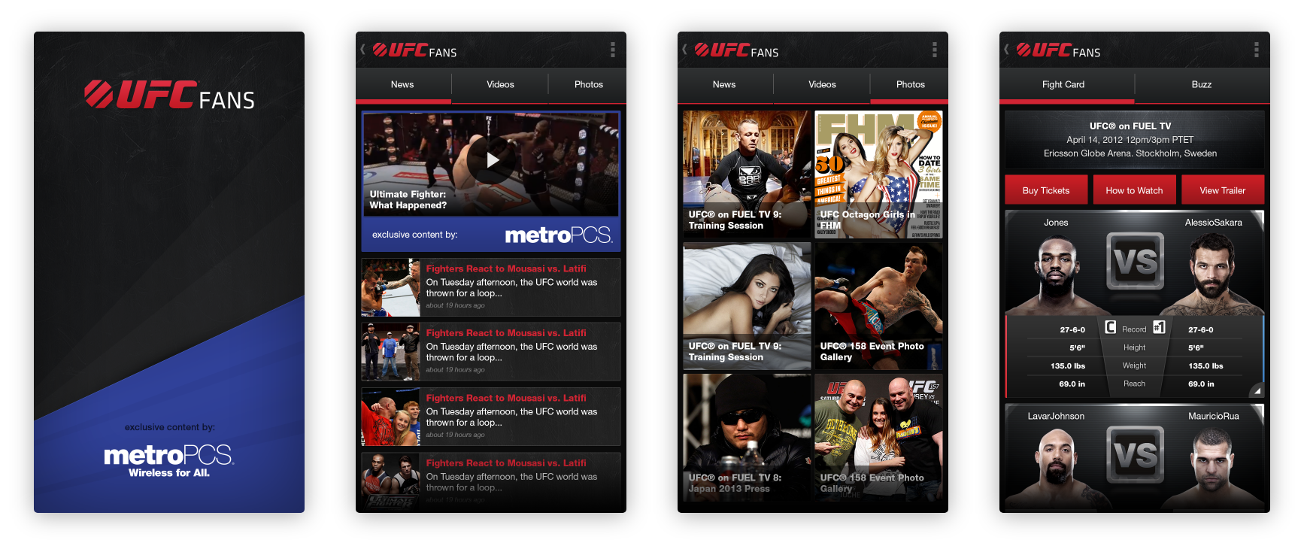Screen dimensions: 1304x549
Task: Click the 'Height' stat label
Action: (1134, 347)
